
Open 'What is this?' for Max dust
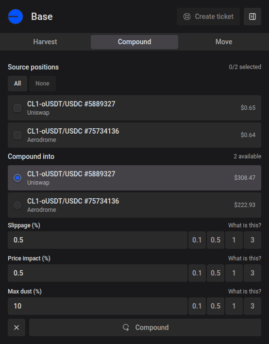point(245,292)
